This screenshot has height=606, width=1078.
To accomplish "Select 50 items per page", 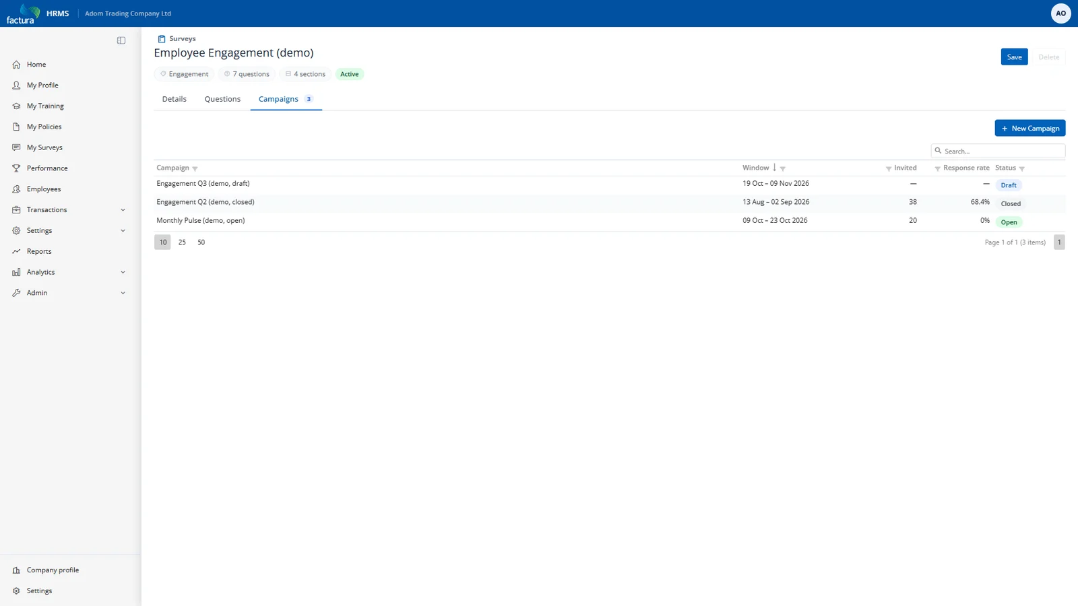I will [x=201, y=242].
